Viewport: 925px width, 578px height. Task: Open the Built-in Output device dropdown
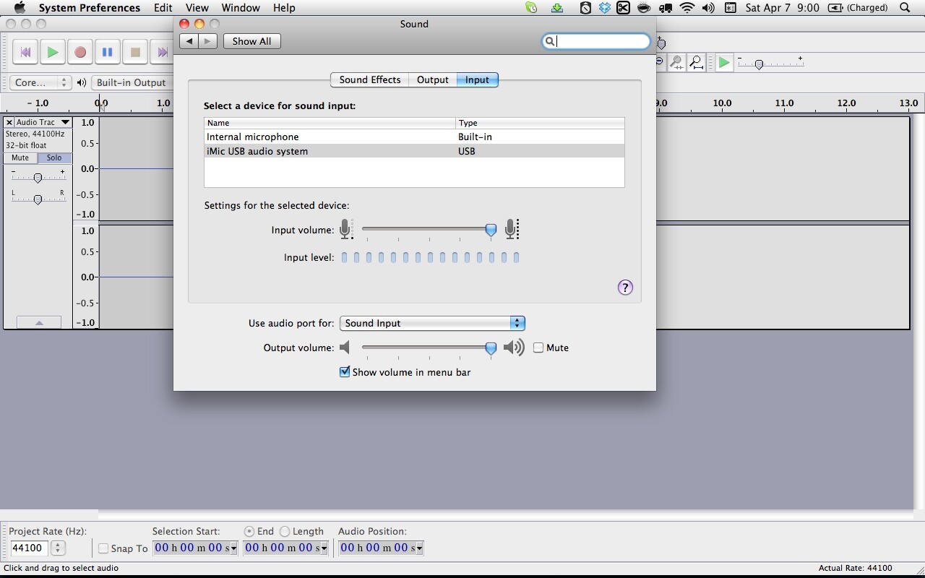tap(133, 82)
